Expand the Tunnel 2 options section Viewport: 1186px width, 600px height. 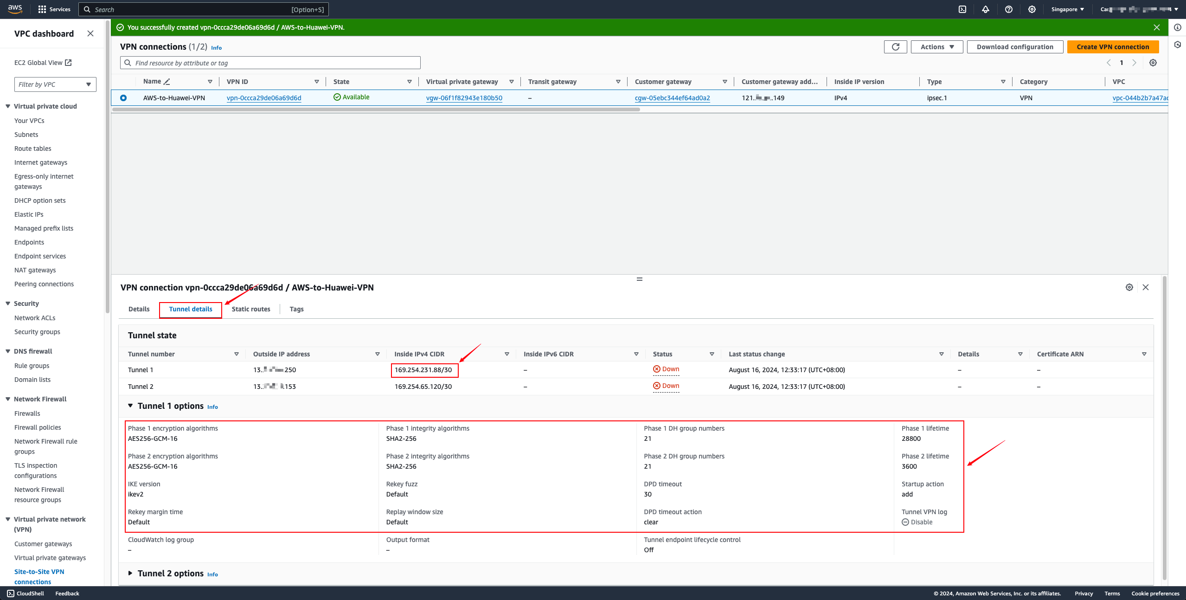[x=131, y=573]
